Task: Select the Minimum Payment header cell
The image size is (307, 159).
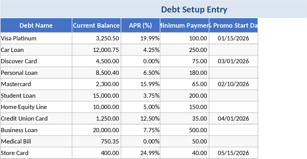Action: click(185, 25)
